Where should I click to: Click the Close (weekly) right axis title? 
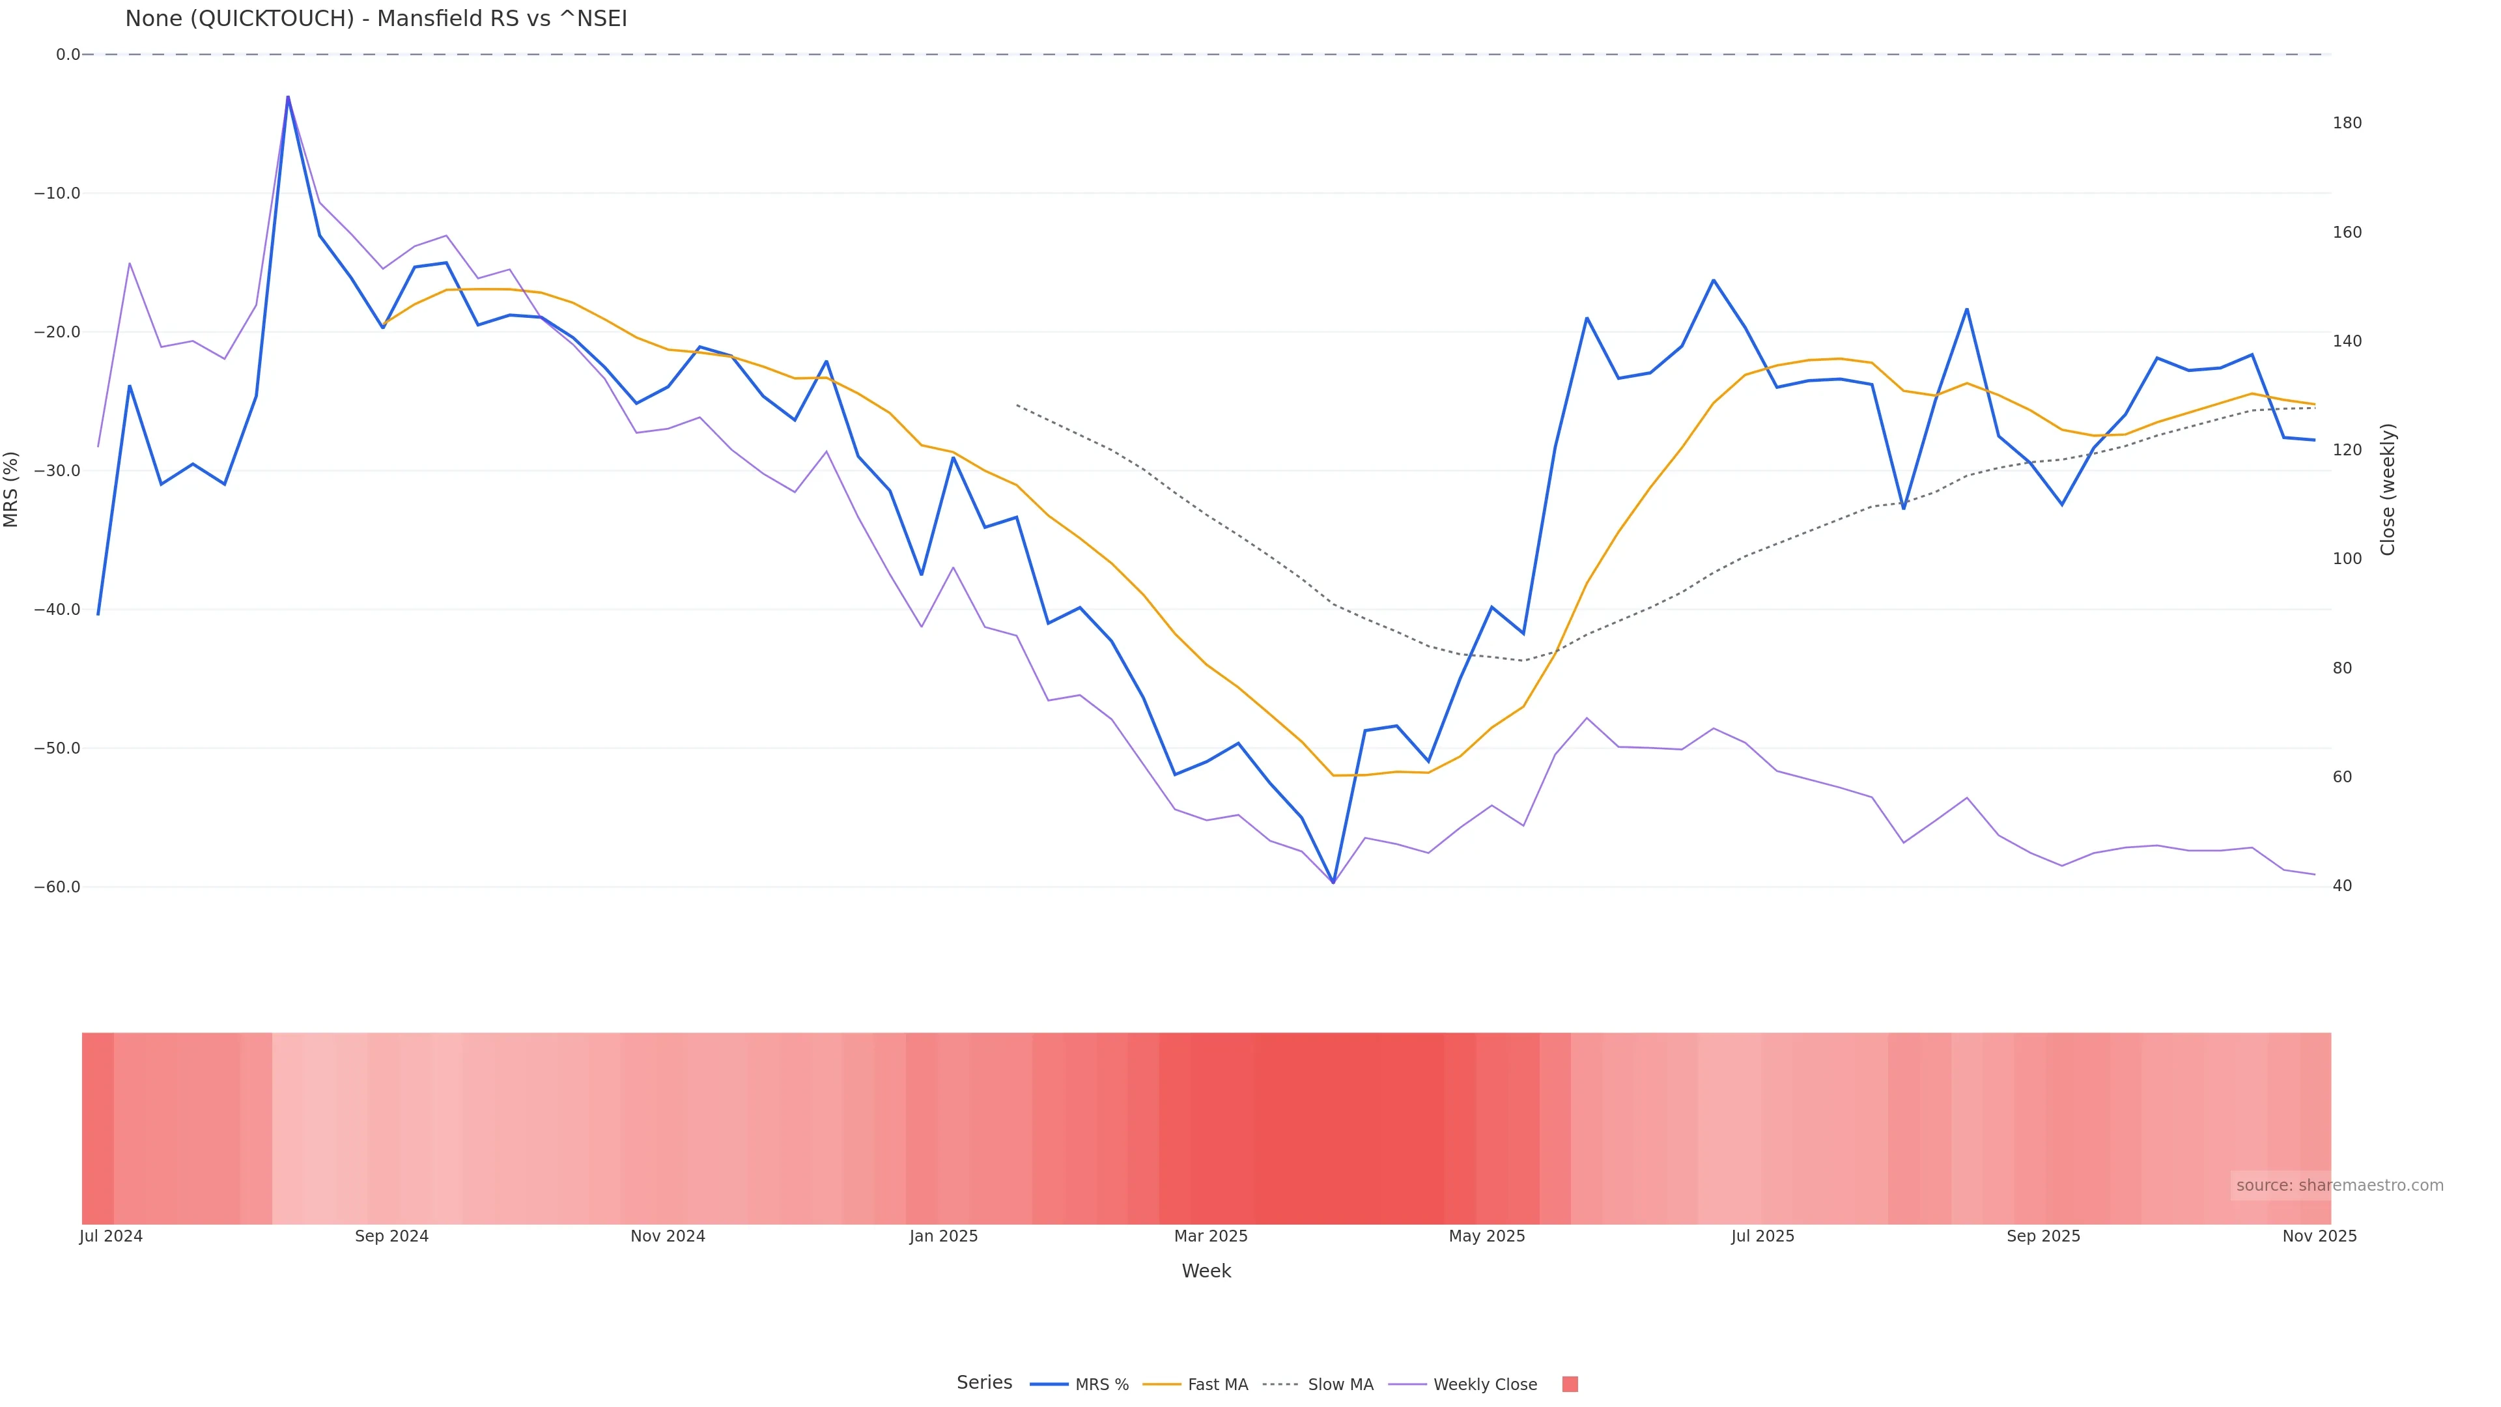(x=2388, y=489)
